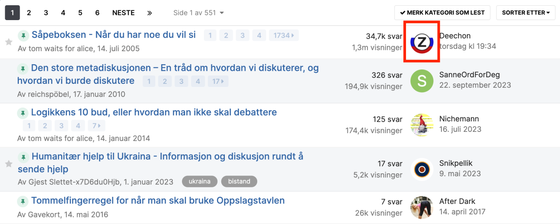Screen dimensions: 560x224
Task: Click SanneOrdForDeg's green S avatar
Action: click(422, 81)
